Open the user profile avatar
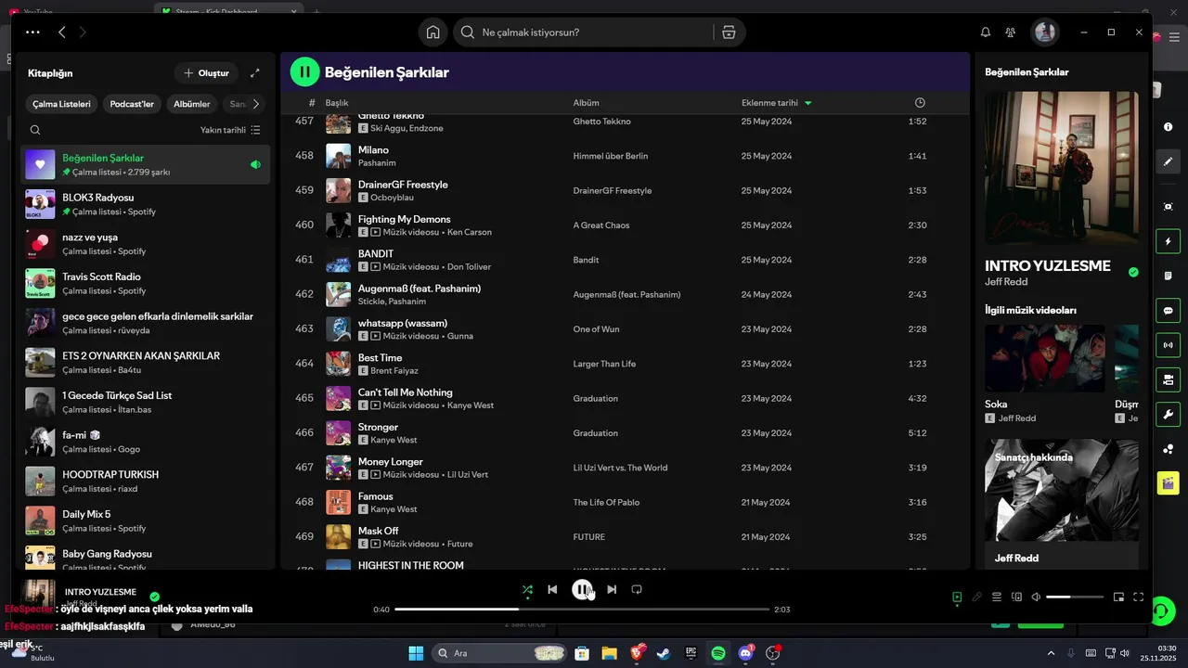Screen dimensions: 1188x668 [1045, 32]
